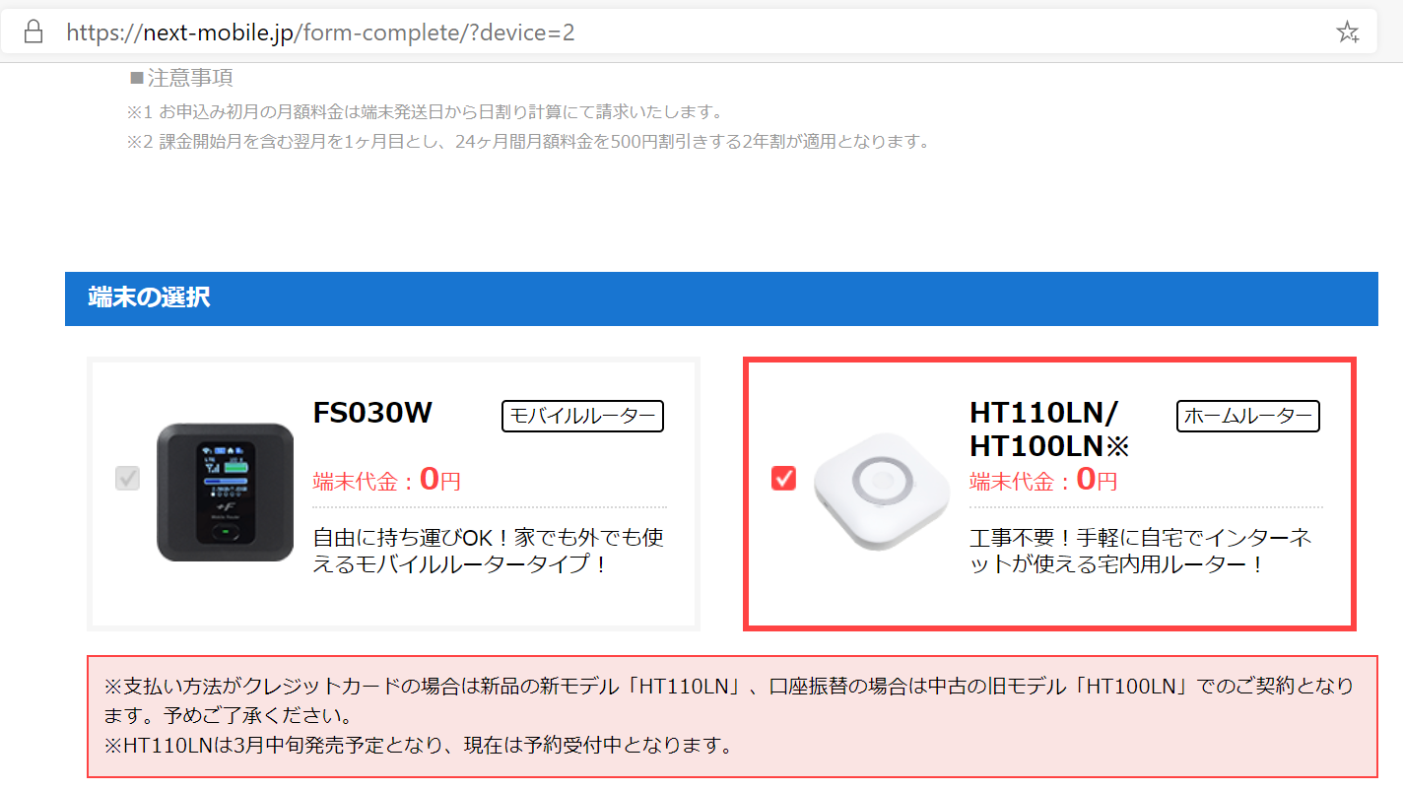Select the HT110LN/HT100LN※ product title

coord(1050,429)
